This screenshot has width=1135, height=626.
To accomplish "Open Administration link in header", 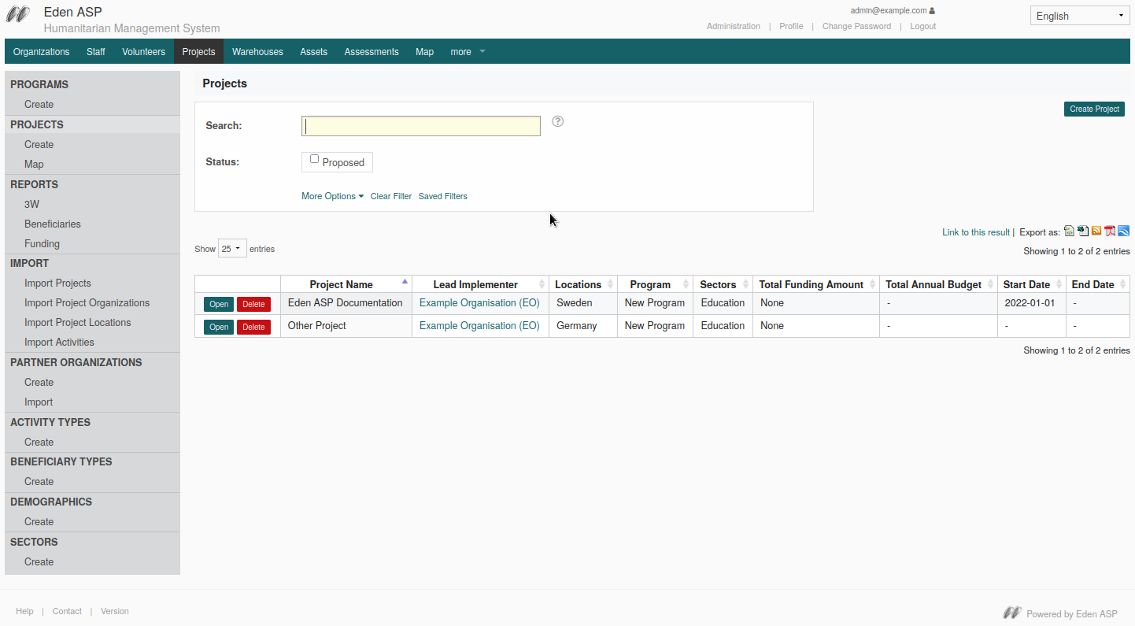I will [734, 26].
